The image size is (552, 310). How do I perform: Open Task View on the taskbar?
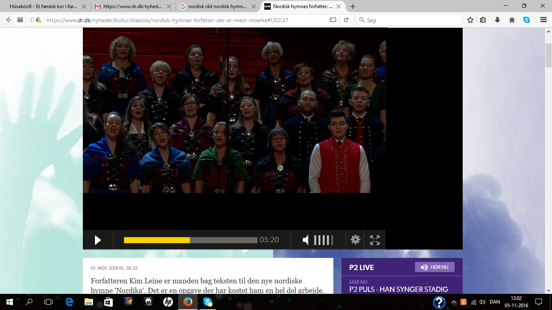48,302
